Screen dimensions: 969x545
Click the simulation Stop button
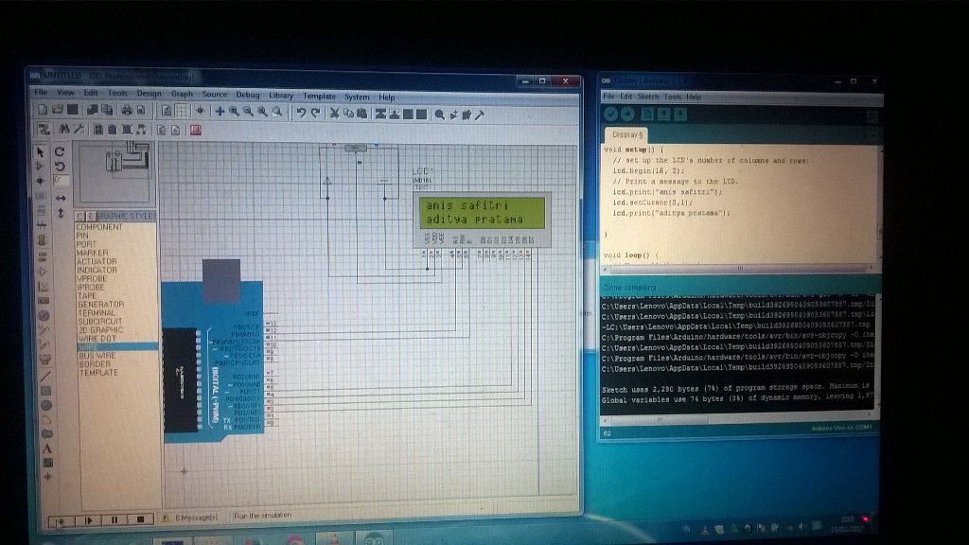pyautogui.click(x=140, y=519)
